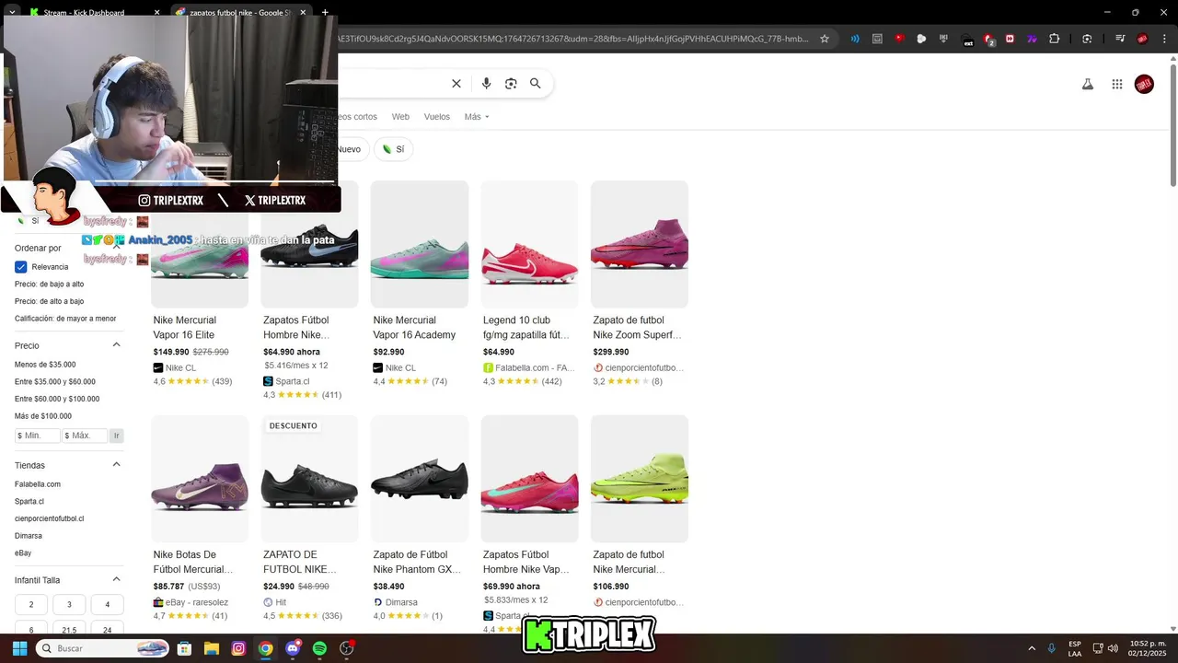Screen dimensions: 1178x663
Task: Filter by store Dimarsa
Action: click(x=29, y=536)
